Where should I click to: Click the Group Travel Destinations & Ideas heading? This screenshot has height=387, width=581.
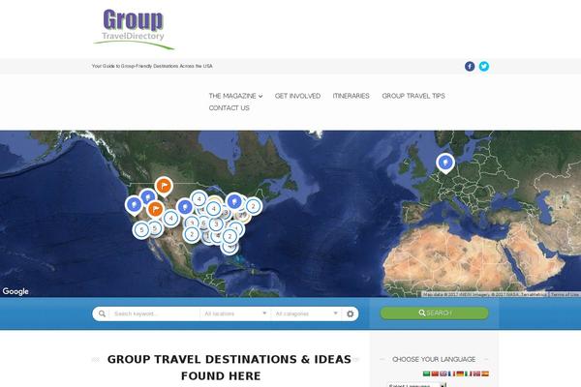point(229,368)
